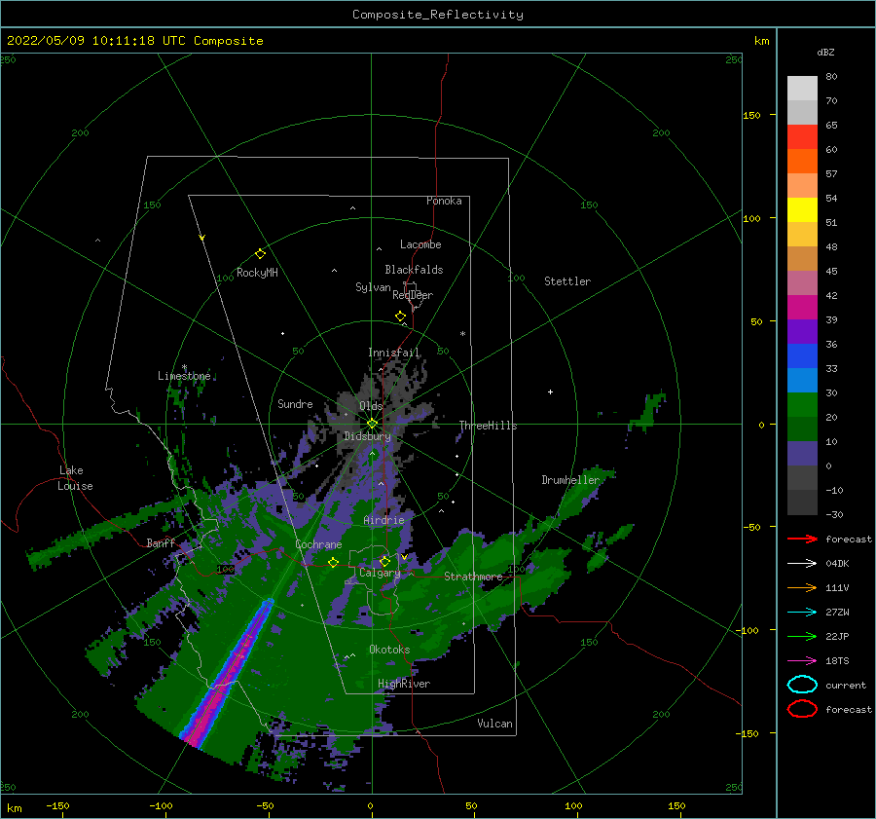Click the yellow radar-center diamond near Olds

click(372, 424)
